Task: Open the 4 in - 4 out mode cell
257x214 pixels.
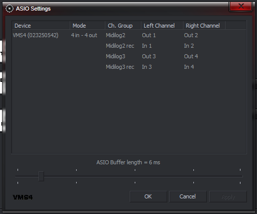Action: [84, 35]
